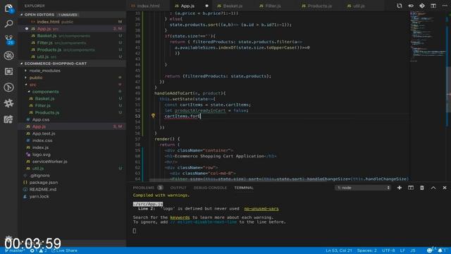Kill terminal with trash icon

point(421,188)
